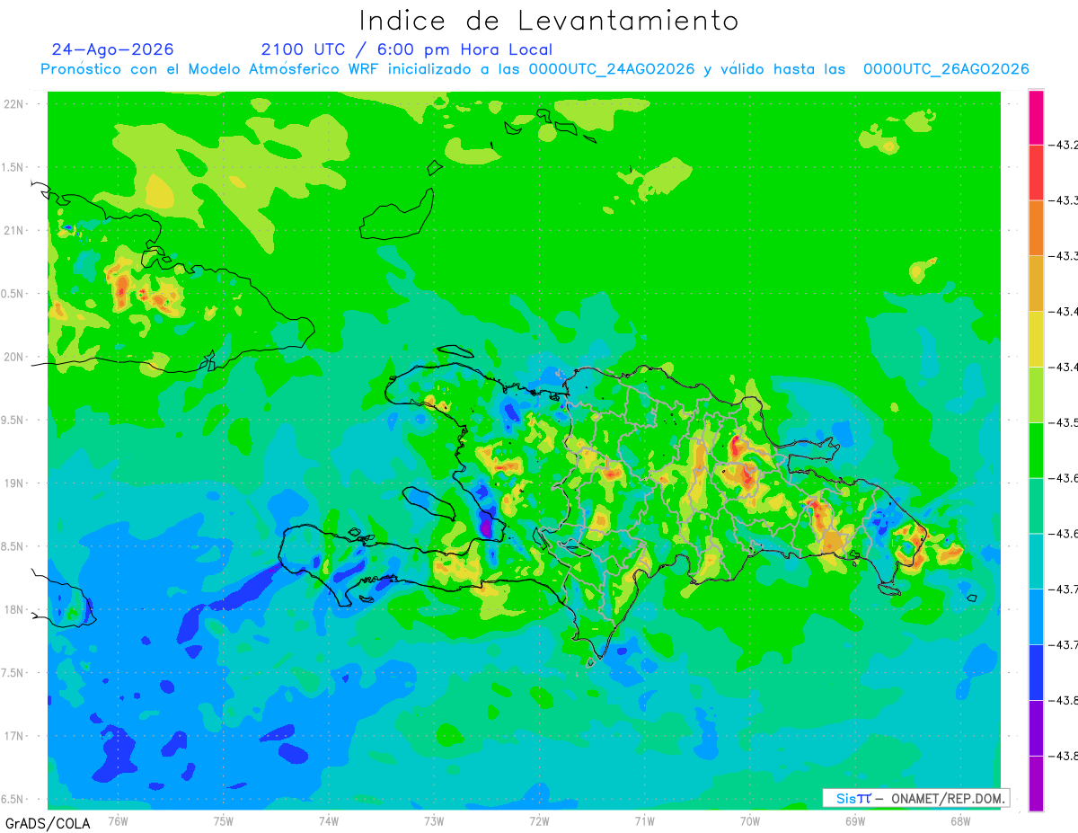
Task: Select the yellow swatch in the color legend
Action: (x=1036, y=339)
